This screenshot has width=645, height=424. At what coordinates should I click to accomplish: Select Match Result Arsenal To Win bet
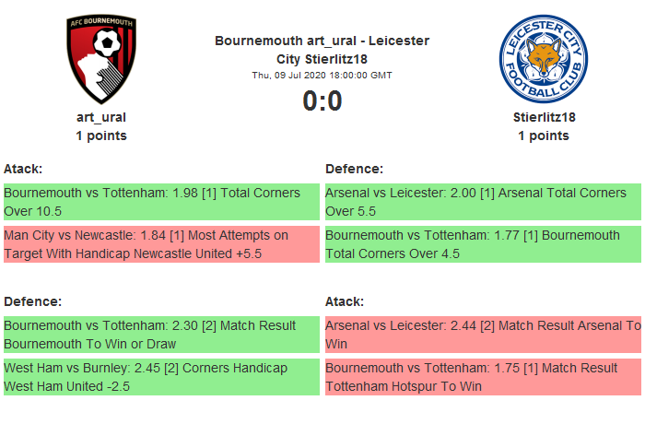click(482, 335)
